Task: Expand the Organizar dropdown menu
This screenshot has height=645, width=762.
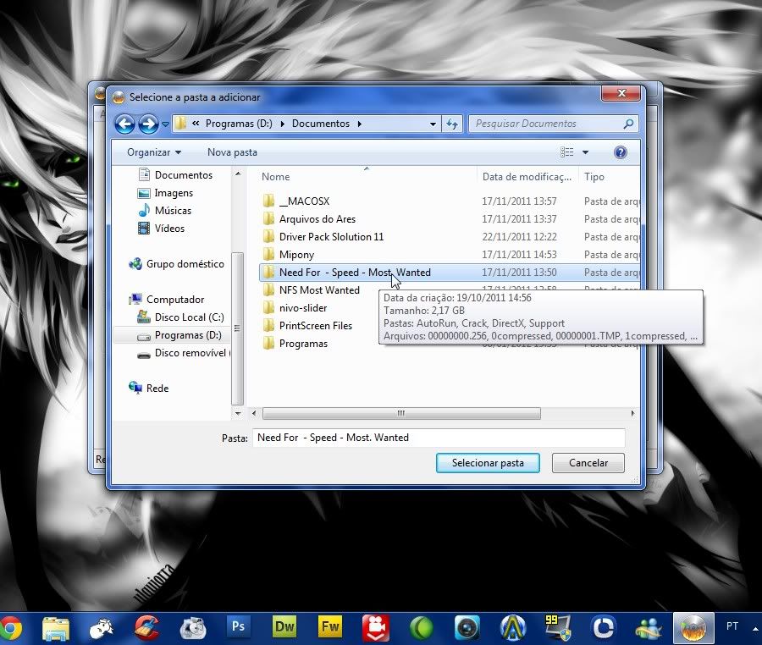Action: point(154,152)
